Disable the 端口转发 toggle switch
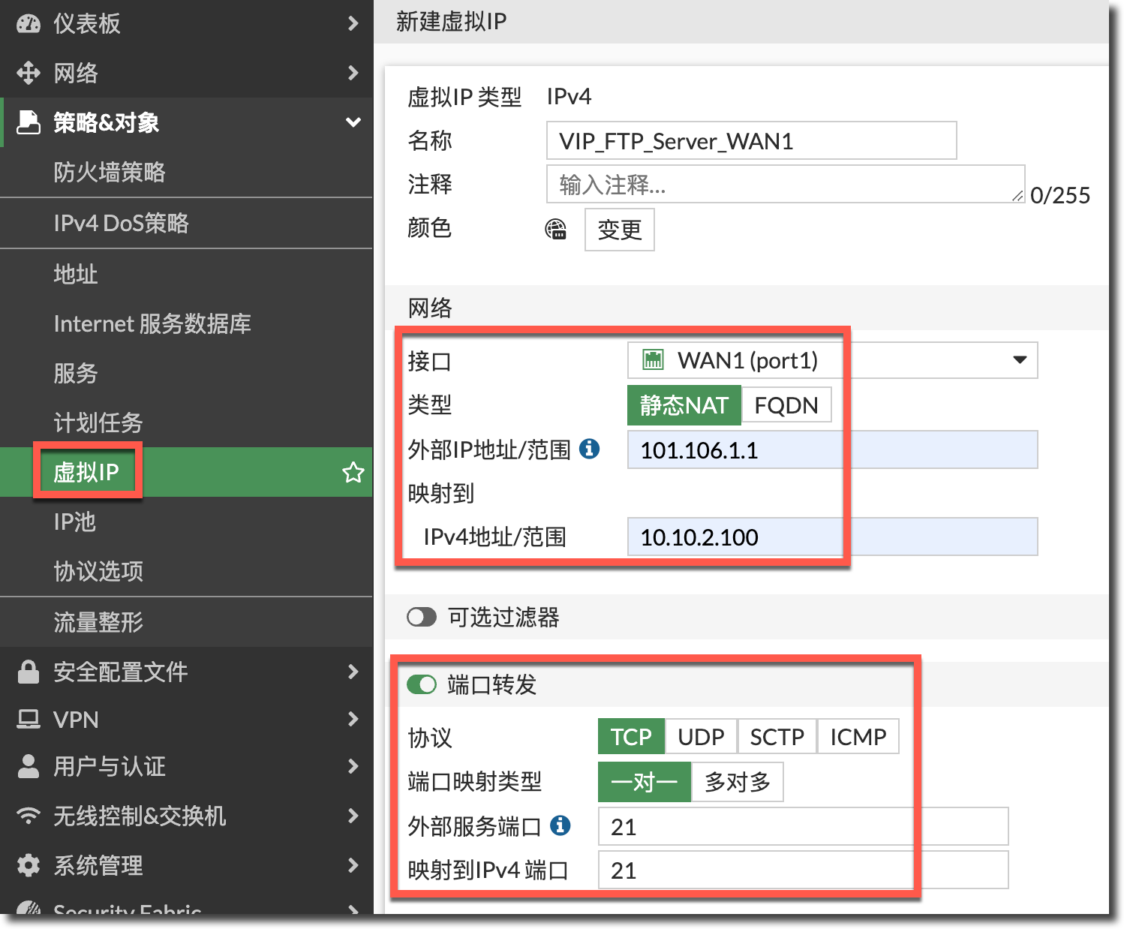 pyautogui.click(x=422, y=684)
